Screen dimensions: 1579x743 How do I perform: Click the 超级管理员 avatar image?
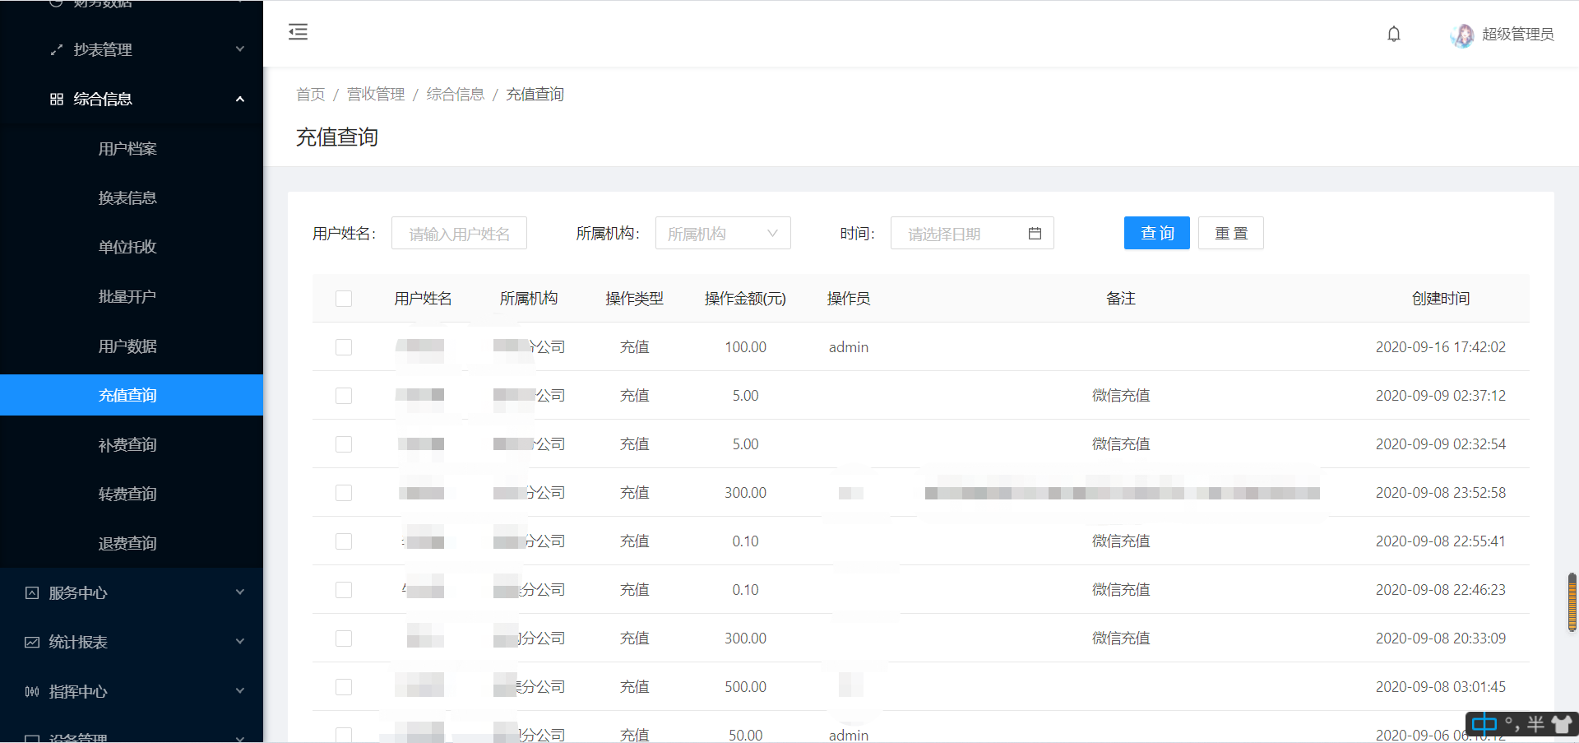tap(1462, 35)
